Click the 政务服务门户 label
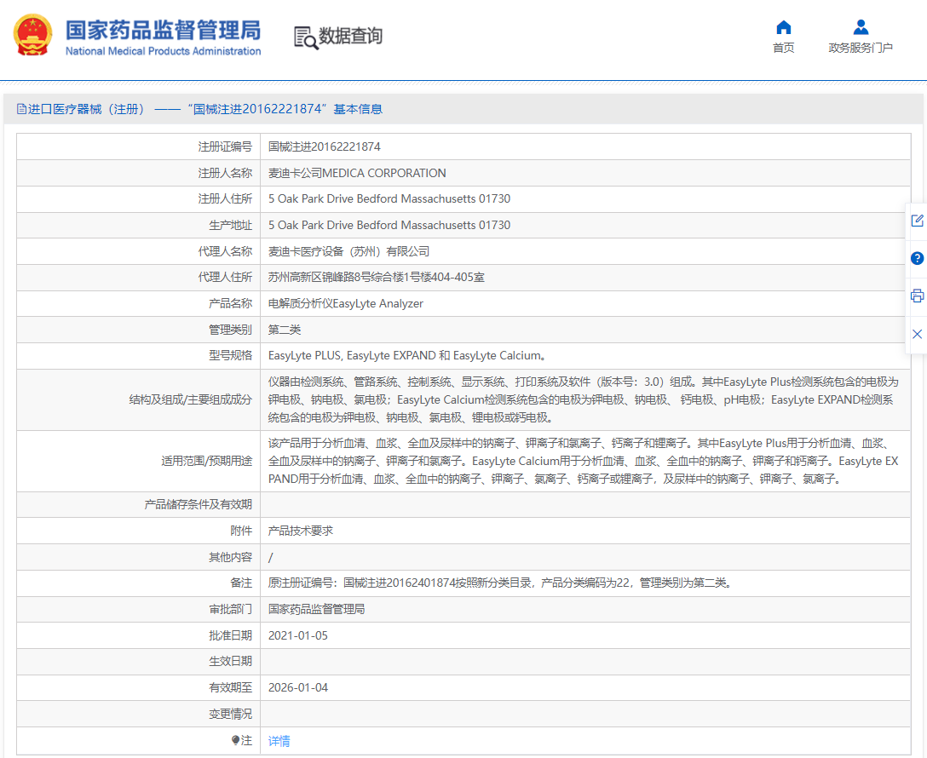This screenshot has height=758, width=927. [861, 48]
